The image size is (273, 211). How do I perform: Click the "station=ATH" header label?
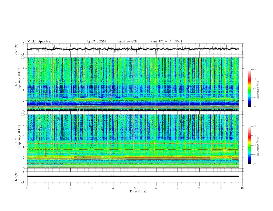coord(128,41)
